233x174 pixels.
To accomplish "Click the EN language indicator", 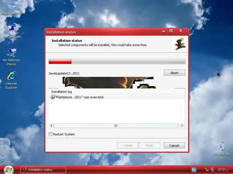I will 194,170.
